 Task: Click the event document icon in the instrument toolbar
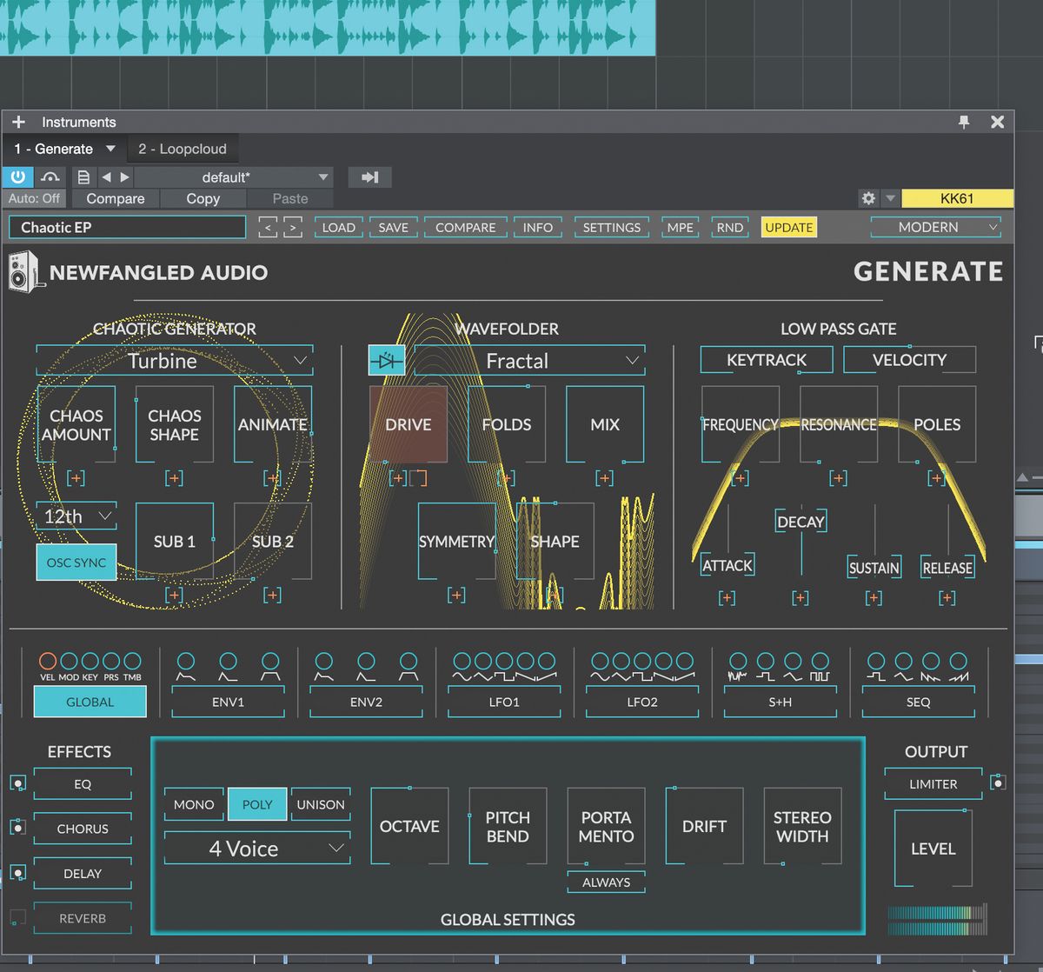(x=83, y=176)
